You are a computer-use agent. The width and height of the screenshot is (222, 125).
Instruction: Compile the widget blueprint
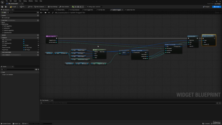coord(13,7)
